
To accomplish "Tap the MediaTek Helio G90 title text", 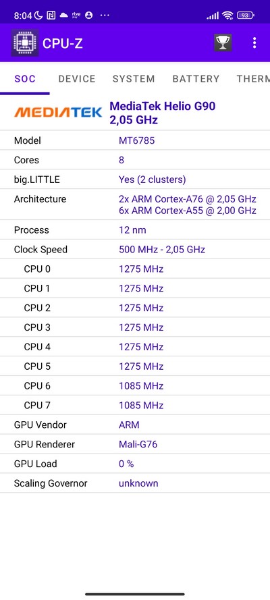I will [163, 106].
